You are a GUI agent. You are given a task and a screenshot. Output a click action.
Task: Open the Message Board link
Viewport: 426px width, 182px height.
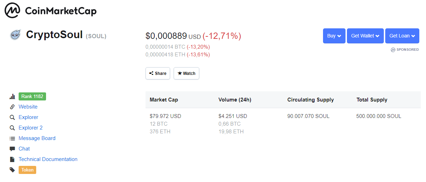pyautogui.click(x=37, y=138)
